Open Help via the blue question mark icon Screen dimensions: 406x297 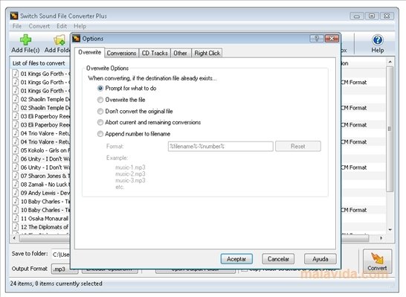pos(378,40)
